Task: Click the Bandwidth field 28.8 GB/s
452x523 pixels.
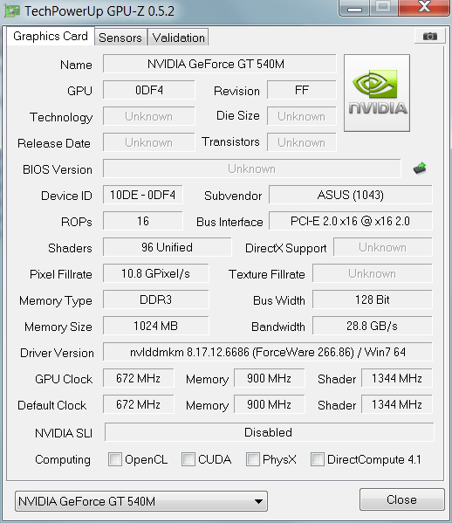Action: tap(372, 326)
